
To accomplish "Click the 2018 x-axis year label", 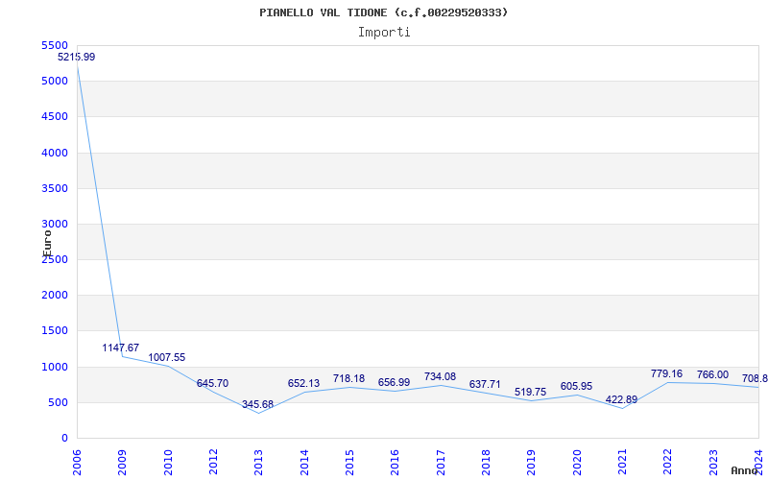I will (486, 462).
